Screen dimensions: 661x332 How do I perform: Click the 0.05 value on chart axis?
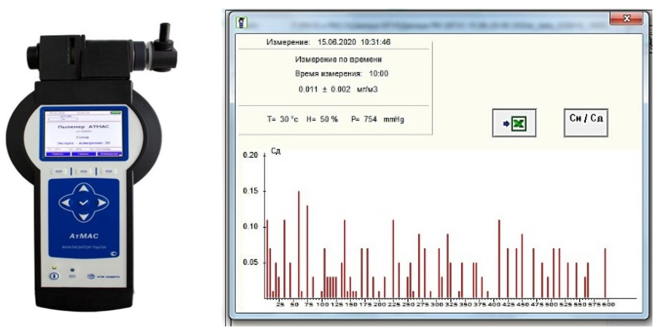tap(251, 263)
